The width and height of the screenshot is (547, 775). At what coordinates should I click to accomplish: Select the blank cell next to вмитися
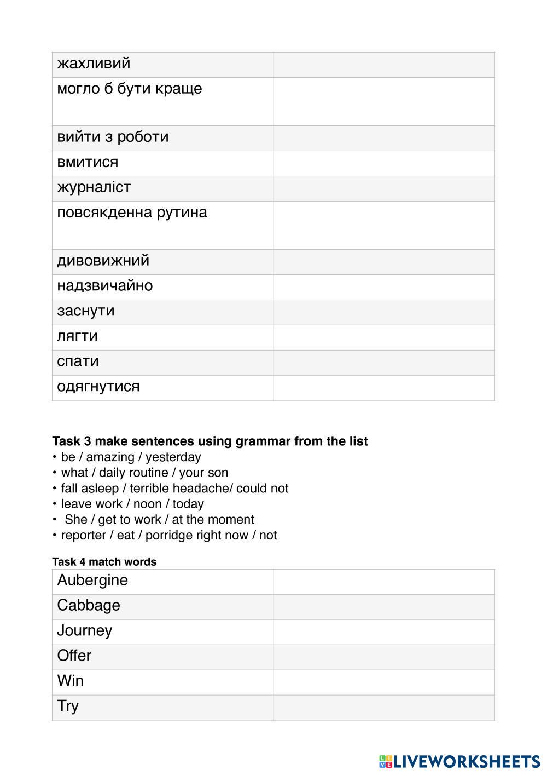pos(383,163)
